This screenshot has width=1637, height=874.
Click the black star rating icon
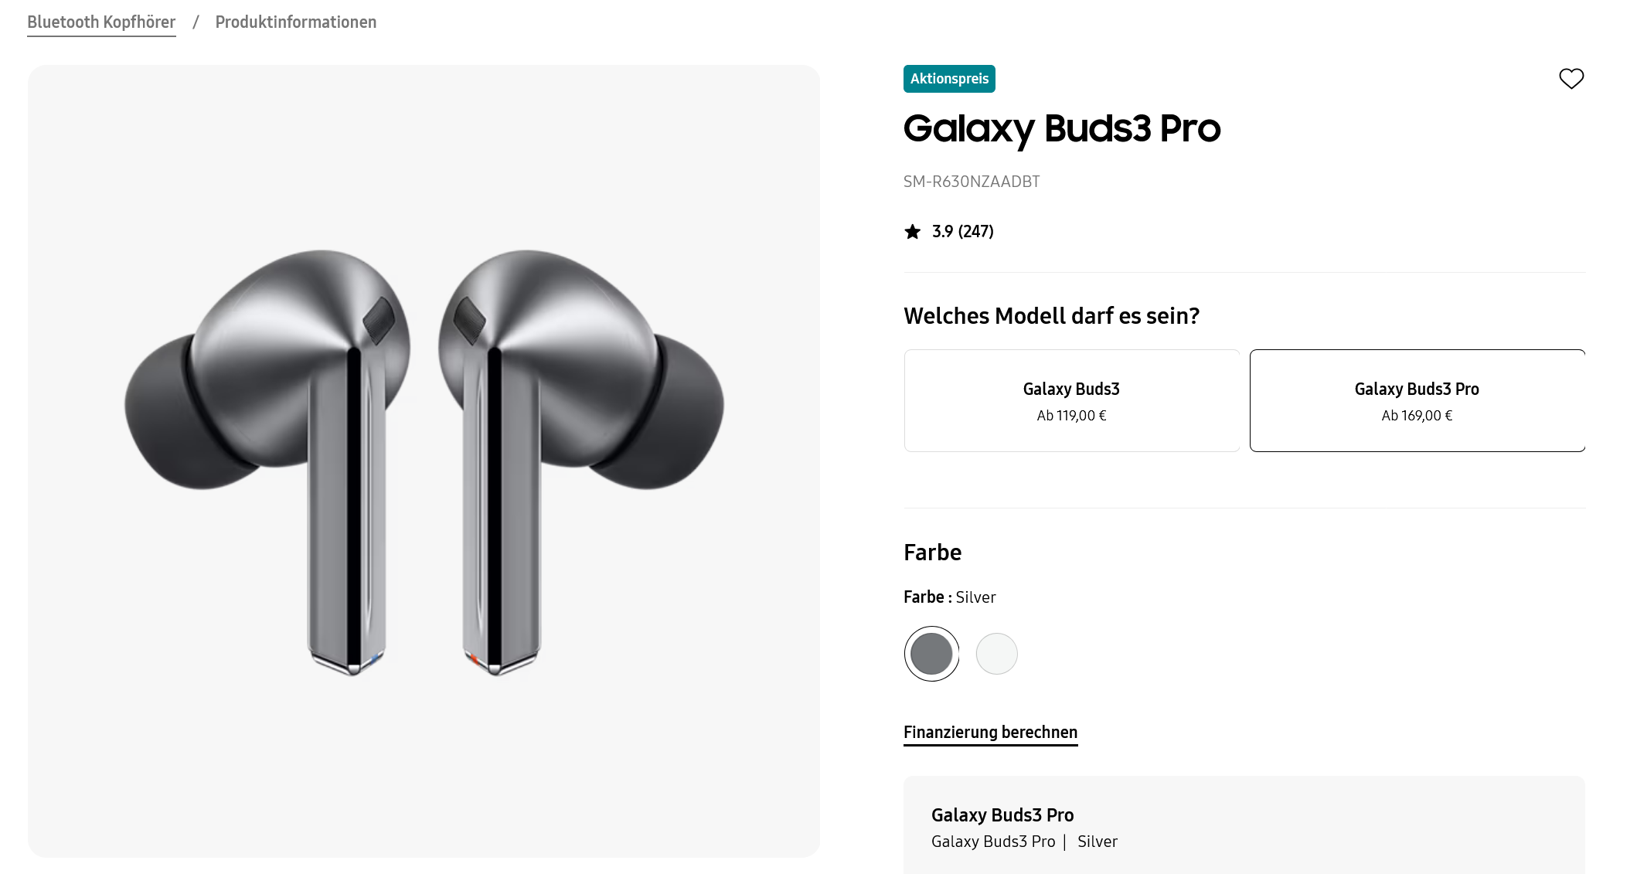pos(913,232)
